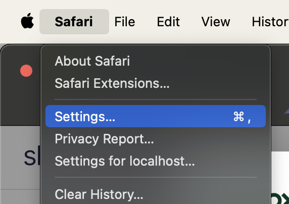Open the Apple menu
The height and width of the screenshot is (204, 289).
27,21
